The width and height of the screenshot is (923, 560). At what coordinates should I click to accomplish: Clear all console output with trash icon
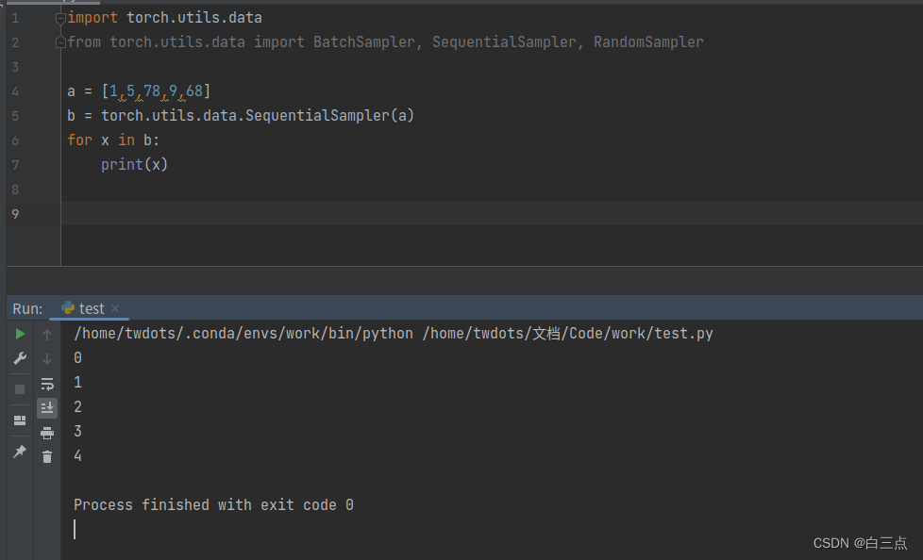[x=47, y=457]
